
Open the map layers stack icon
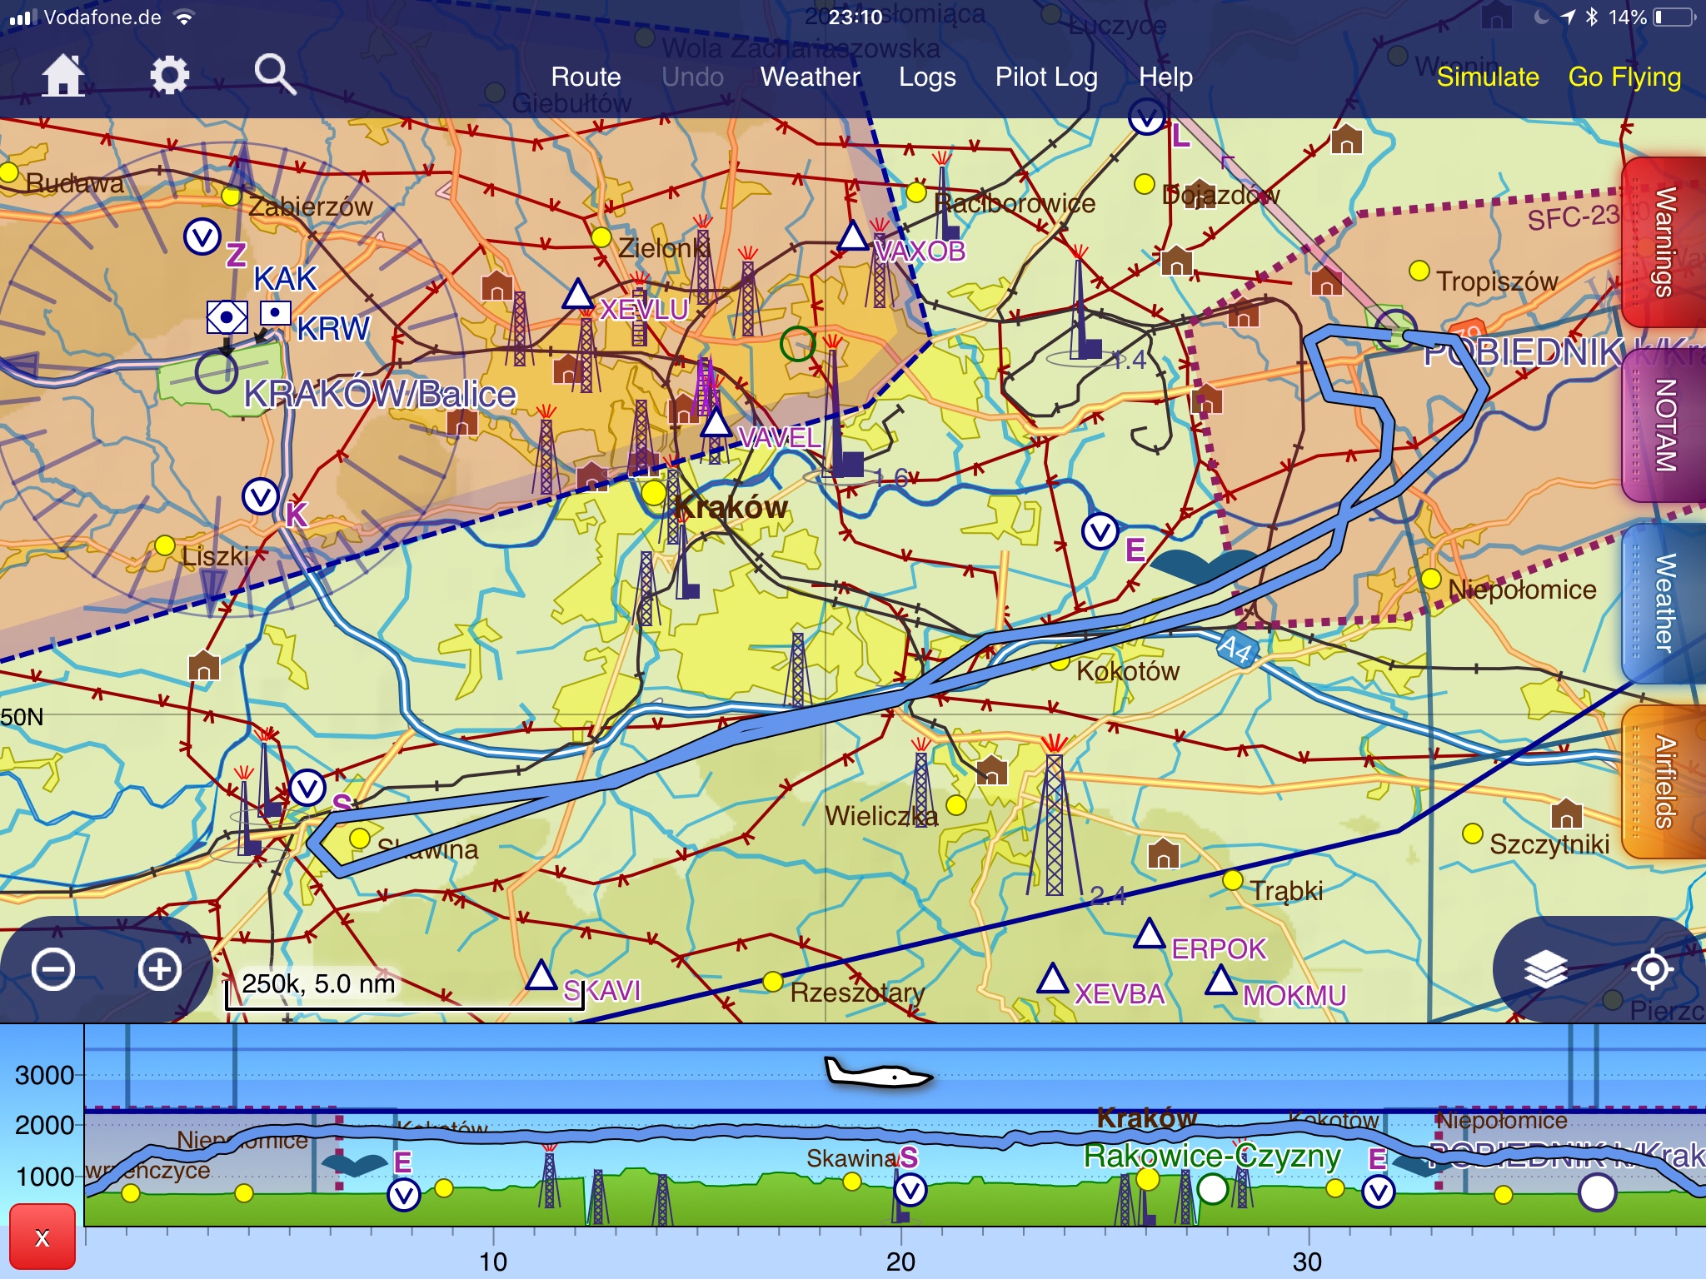coord(1545,969)
